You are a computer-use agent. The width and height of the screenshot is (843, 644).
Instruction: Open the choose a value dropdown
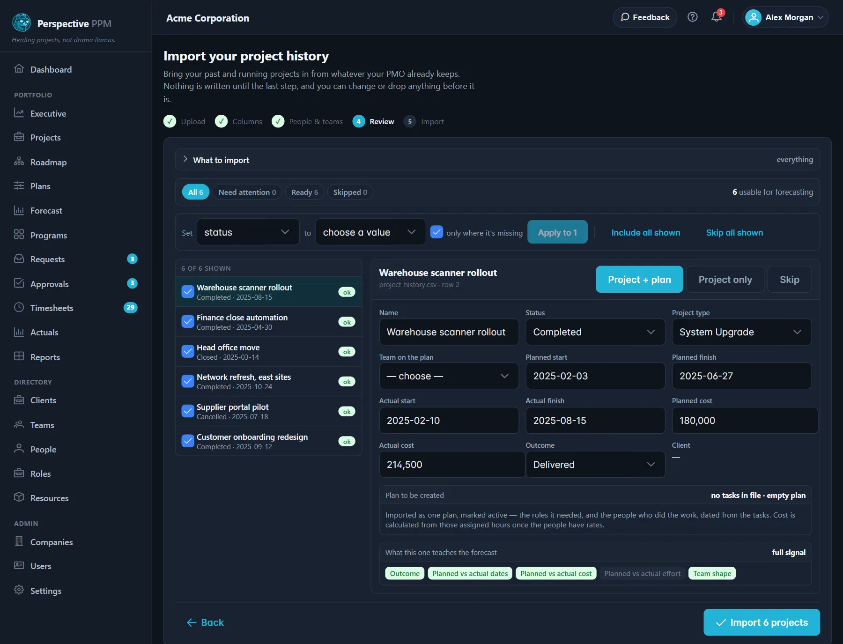click(x=370, y=232)
